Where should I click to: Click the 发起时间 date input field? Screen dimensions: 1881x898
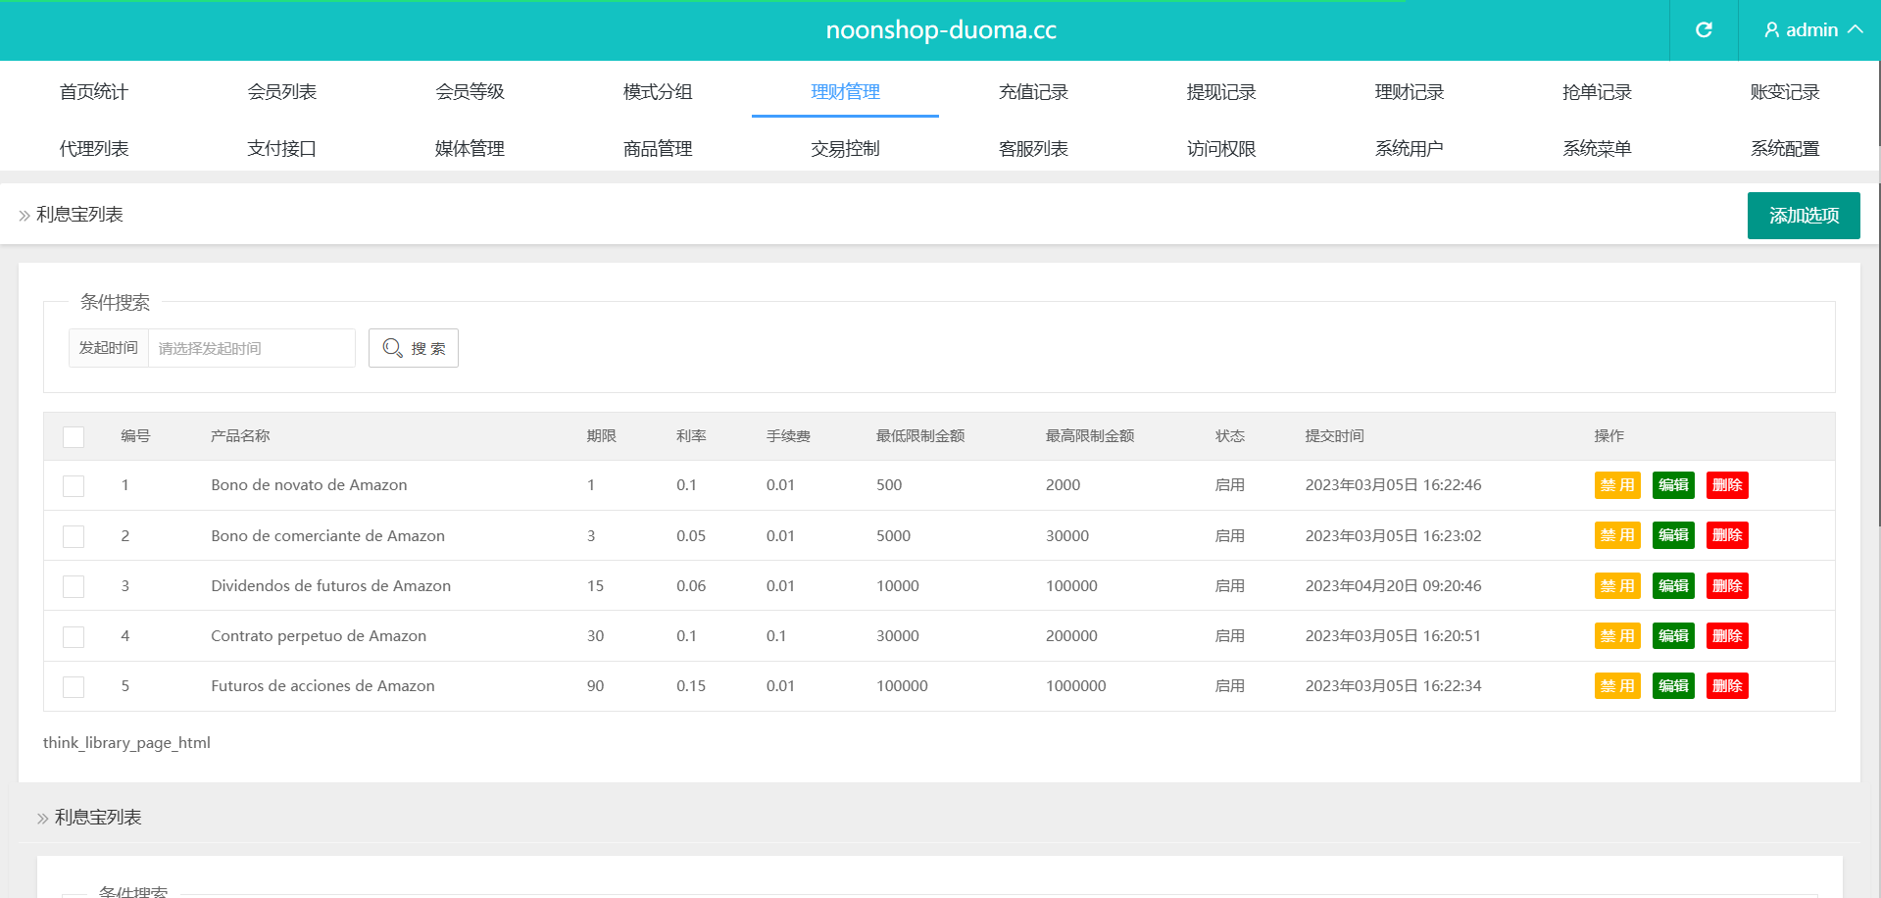pyautogui.click(x=251, y=348)
